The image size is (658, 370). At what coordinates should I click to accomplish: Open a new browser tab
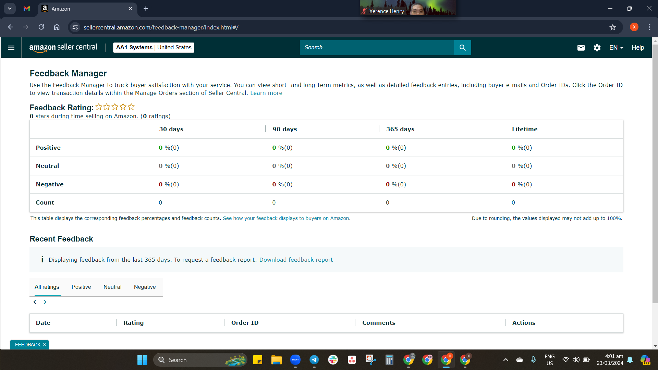pos(146,9)
